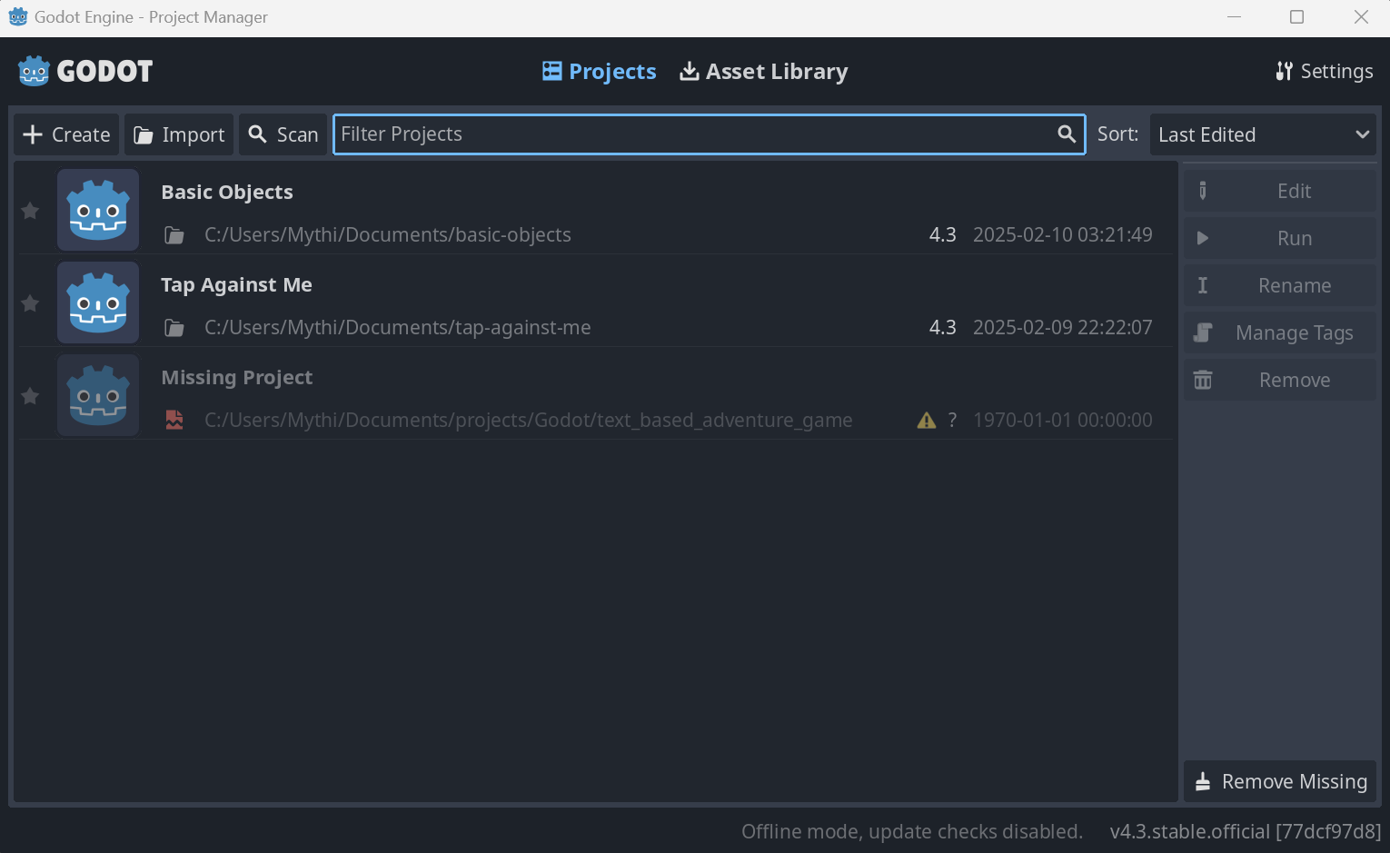Click the Edit project button
This screenshot has width=1390, height=853.
coord(1279,191)
